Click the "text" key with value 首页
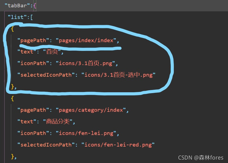 click(x=27, y=52)
